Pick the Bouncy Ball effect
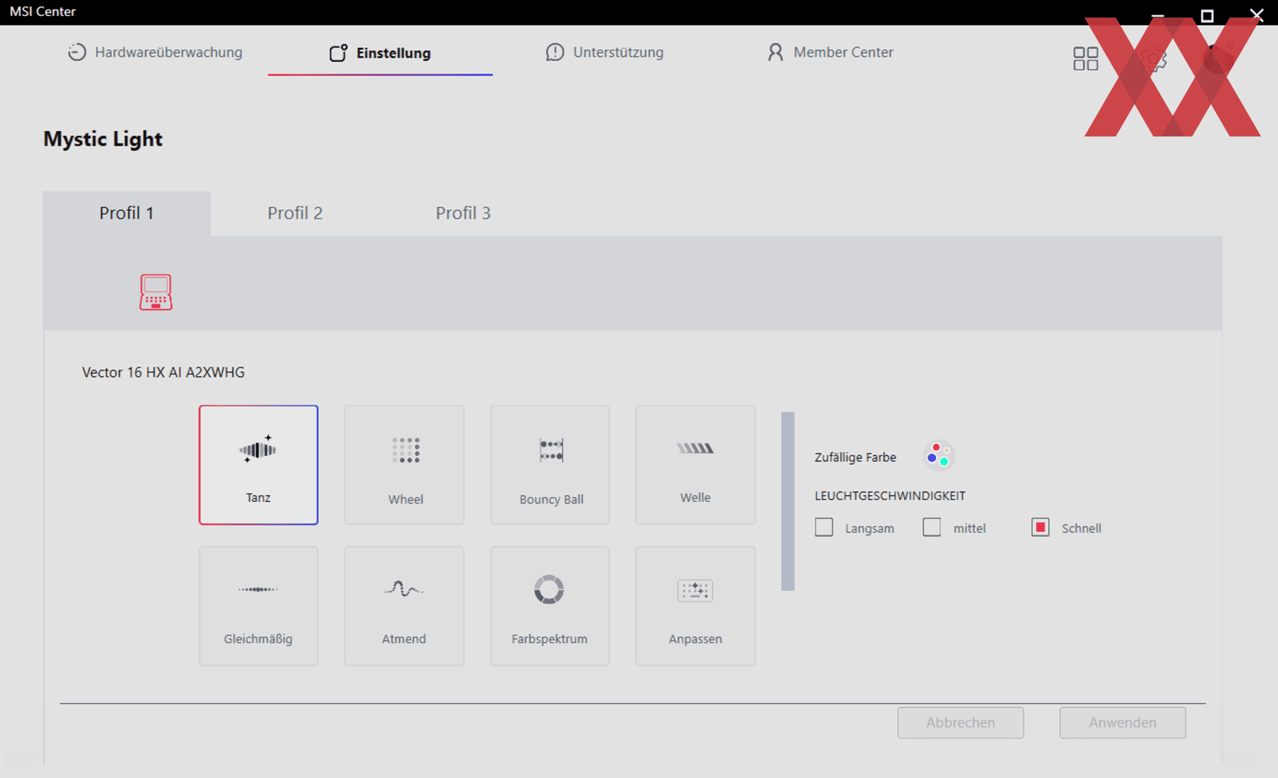 [550, 465]
